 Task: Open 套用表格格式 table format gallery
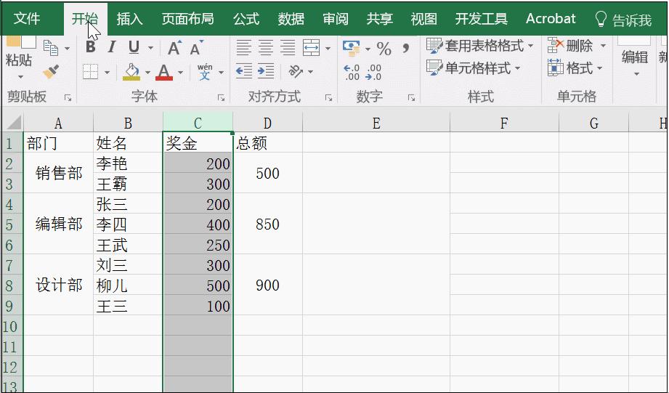[x=480, y=46]
